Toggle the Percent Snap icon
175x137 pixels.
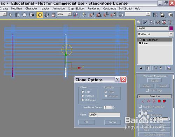coord(106,15)
